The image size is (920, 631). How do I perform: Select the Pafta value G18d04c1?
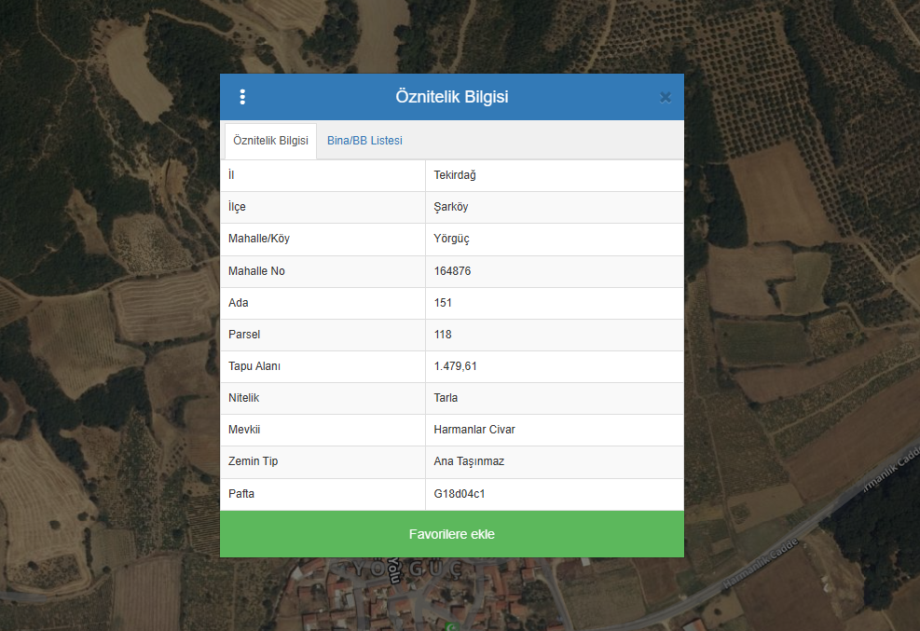[460, 494]
